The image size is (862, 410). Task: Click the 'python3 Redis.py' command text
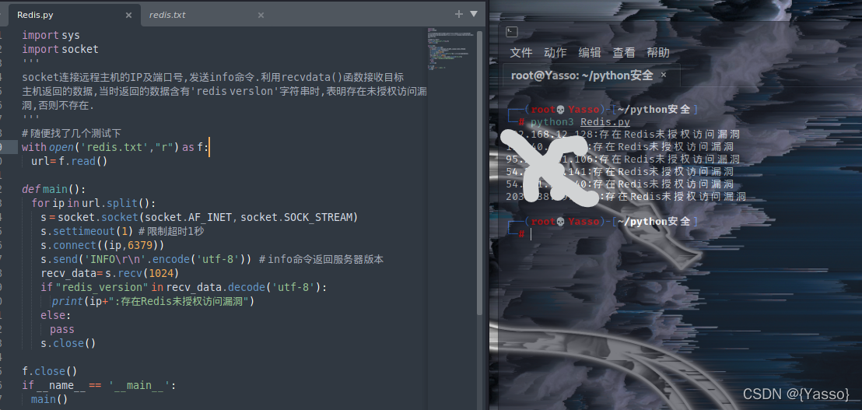(x=580, y=122)
